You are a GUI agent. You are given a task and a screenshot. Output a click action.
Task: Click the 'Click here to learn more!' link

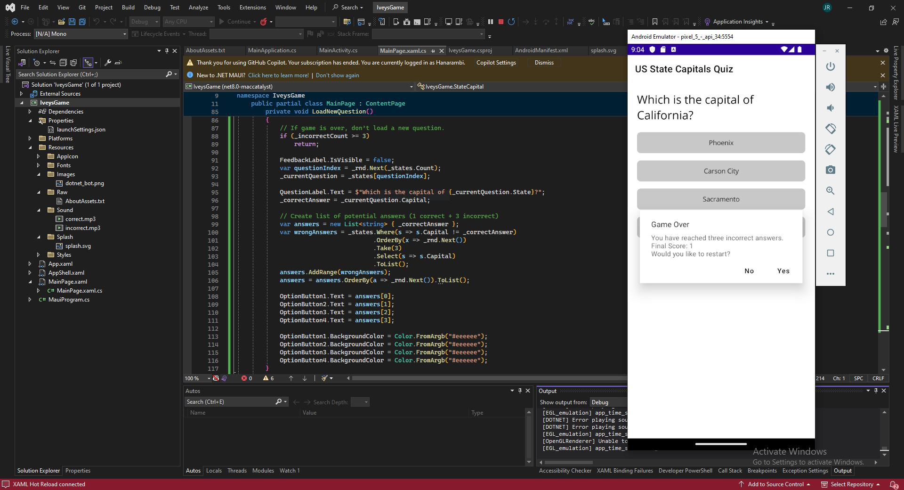coord(278,75)
